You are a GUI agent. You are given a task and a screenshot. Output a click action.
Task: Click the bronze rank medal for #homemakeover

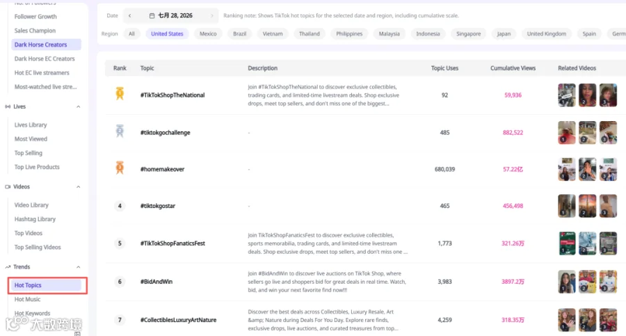120,168
